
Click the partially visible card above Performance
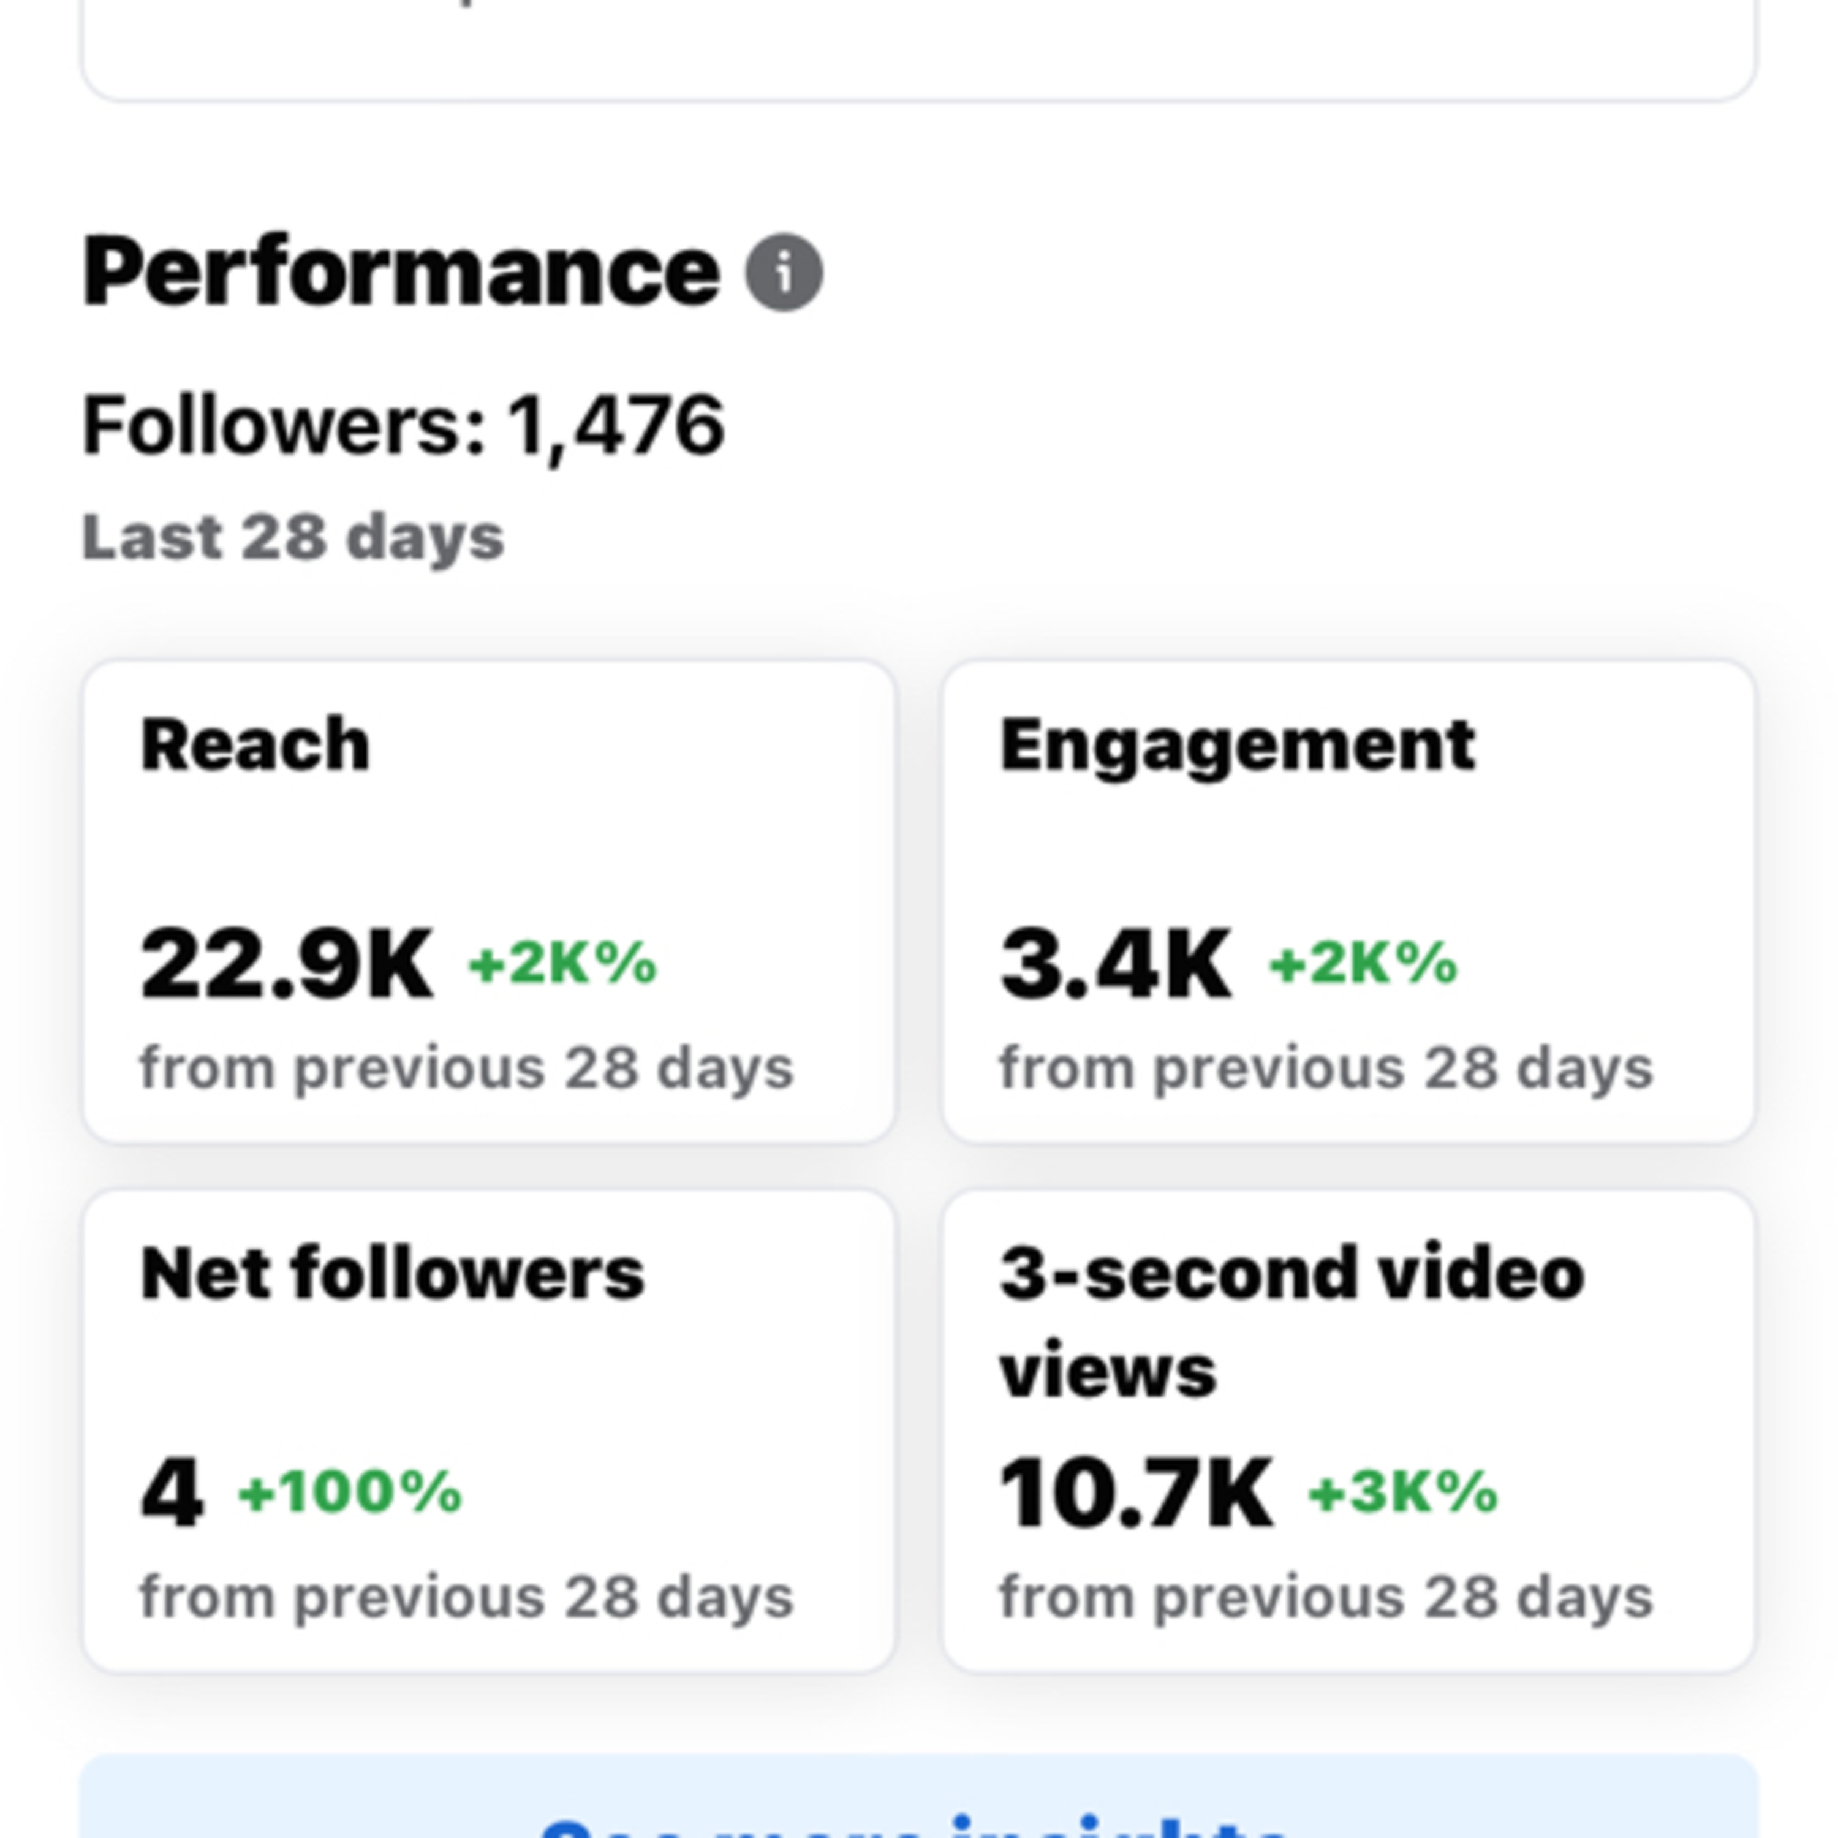918,48
